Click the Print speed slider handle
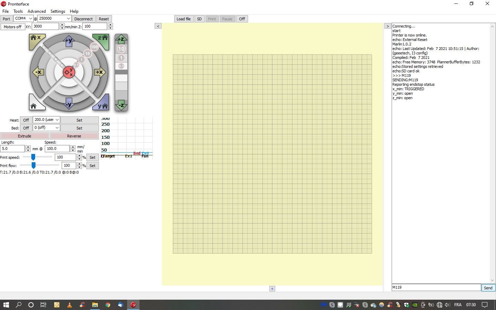This screenshot has width=496, height=310. [x=33, y=157]
